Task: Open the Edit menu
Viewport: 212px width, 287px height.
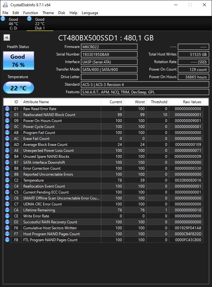Action: [x=16, y=13]
